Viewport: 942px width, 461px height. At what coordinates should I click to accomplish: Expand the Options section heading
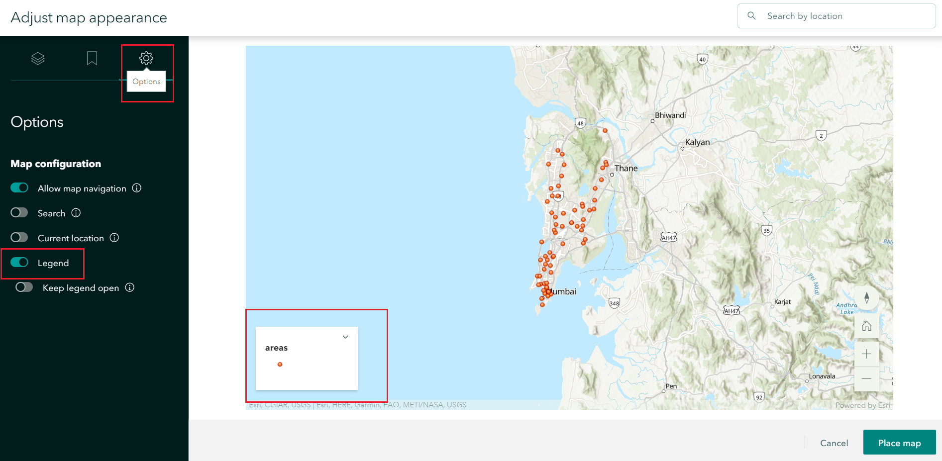pyautogui.click(x=36, y=122)
